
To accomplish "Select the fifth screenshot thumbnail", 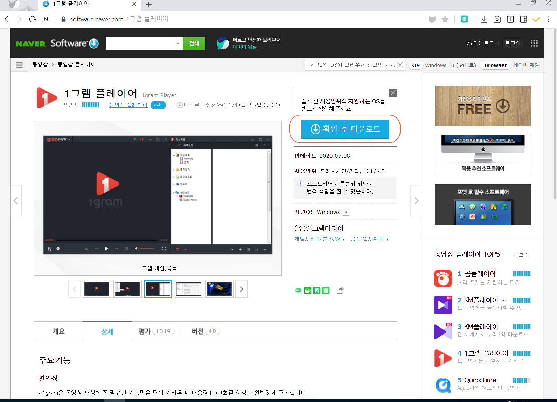I will coord(220,289).
